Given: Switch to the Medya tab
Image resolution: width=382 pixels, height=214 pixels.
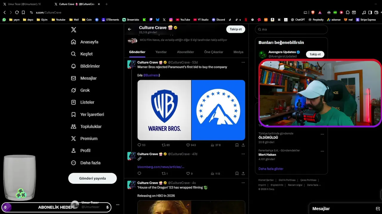Looking at the screenshot, I should click(238, 52).
